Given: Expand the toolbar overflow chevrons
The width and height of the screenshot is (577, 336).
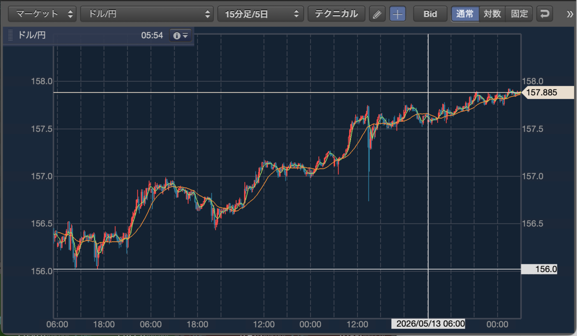Looking at the screenshot, I should pos(570,14).
